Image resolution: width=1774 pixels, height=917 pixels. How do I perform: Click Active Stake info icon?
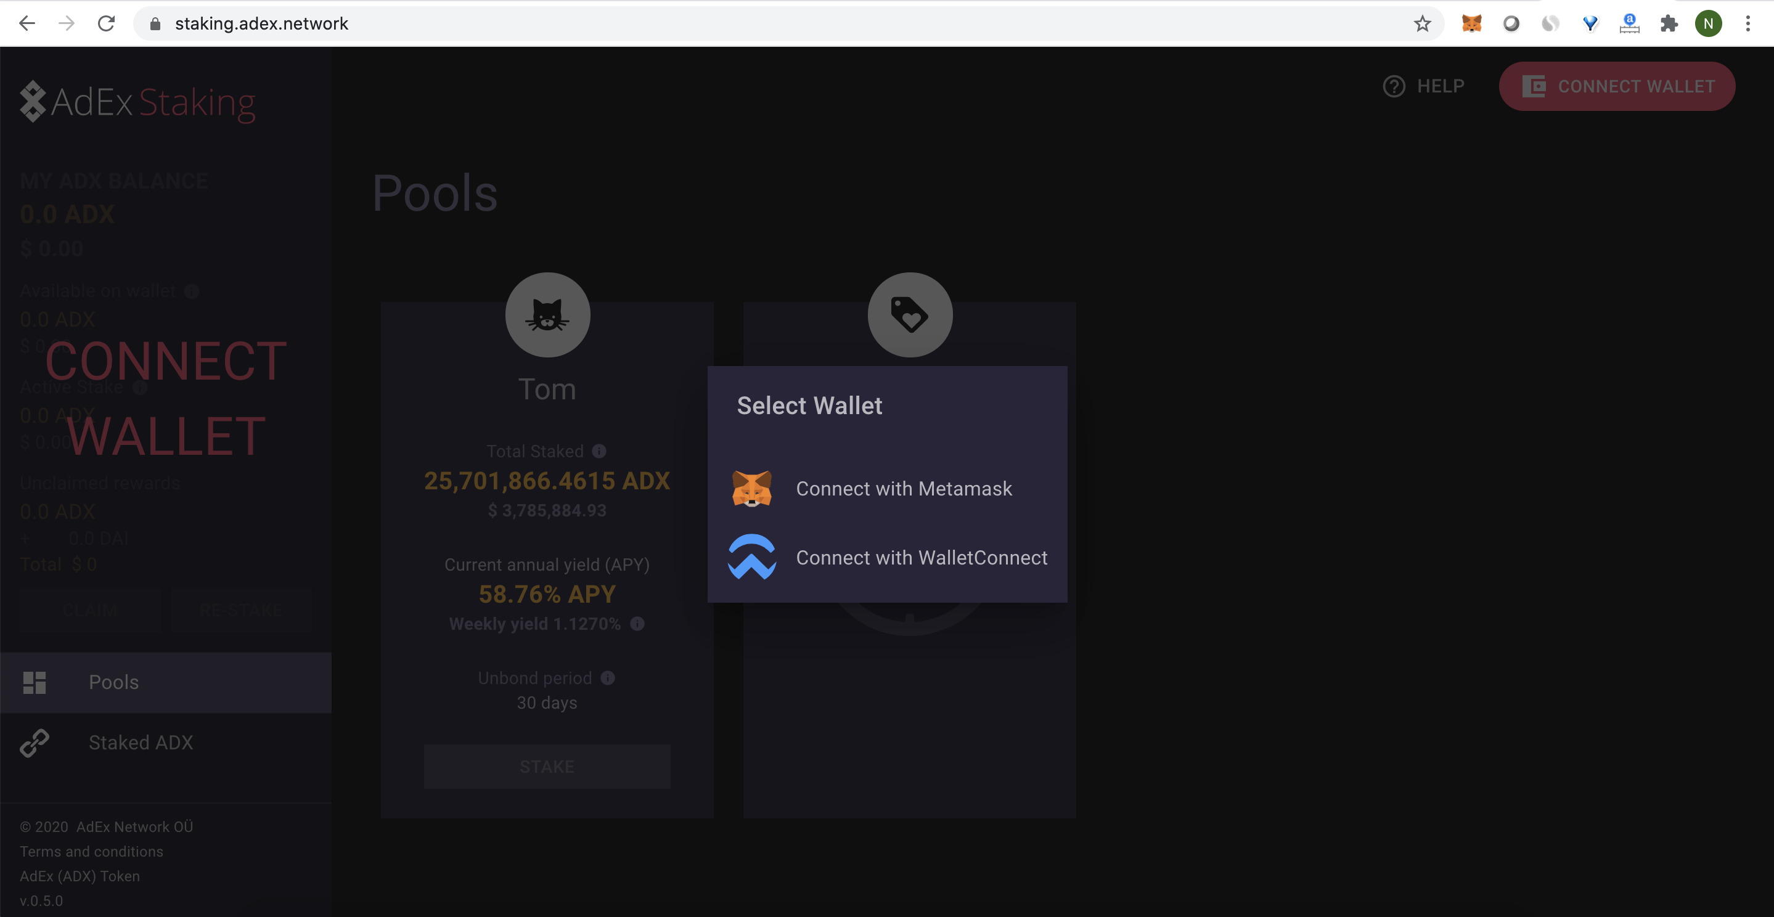point(140,388)
